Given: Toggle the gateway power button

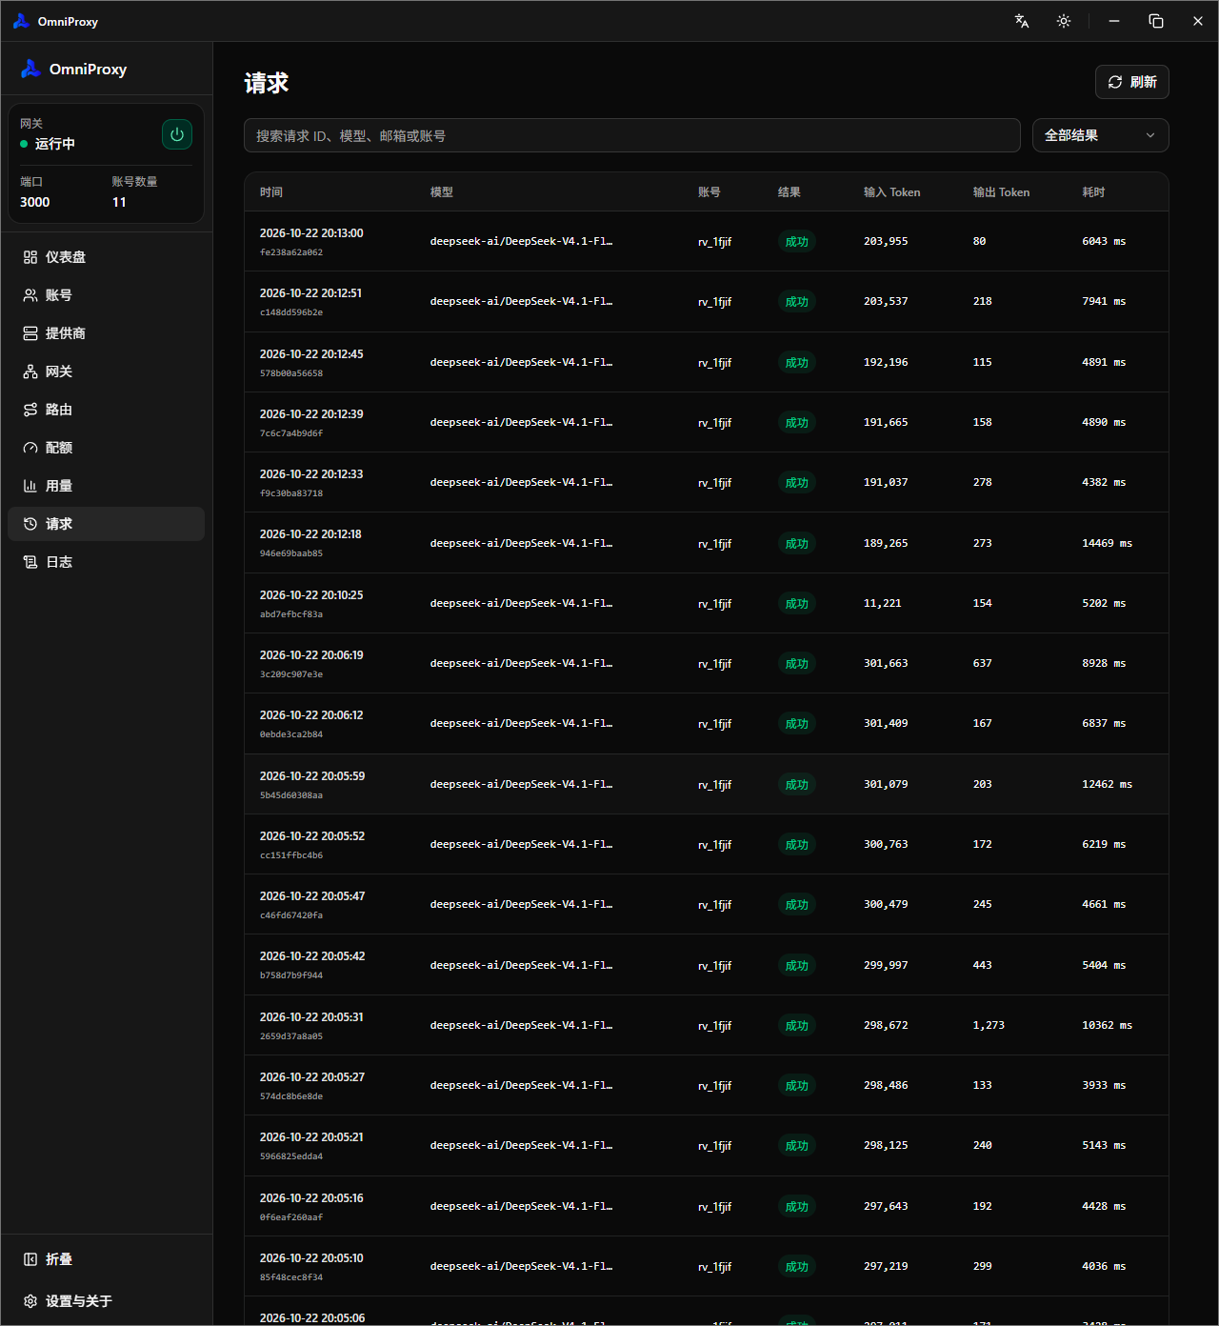Looking at the screenshot, I should coord(177,134).
